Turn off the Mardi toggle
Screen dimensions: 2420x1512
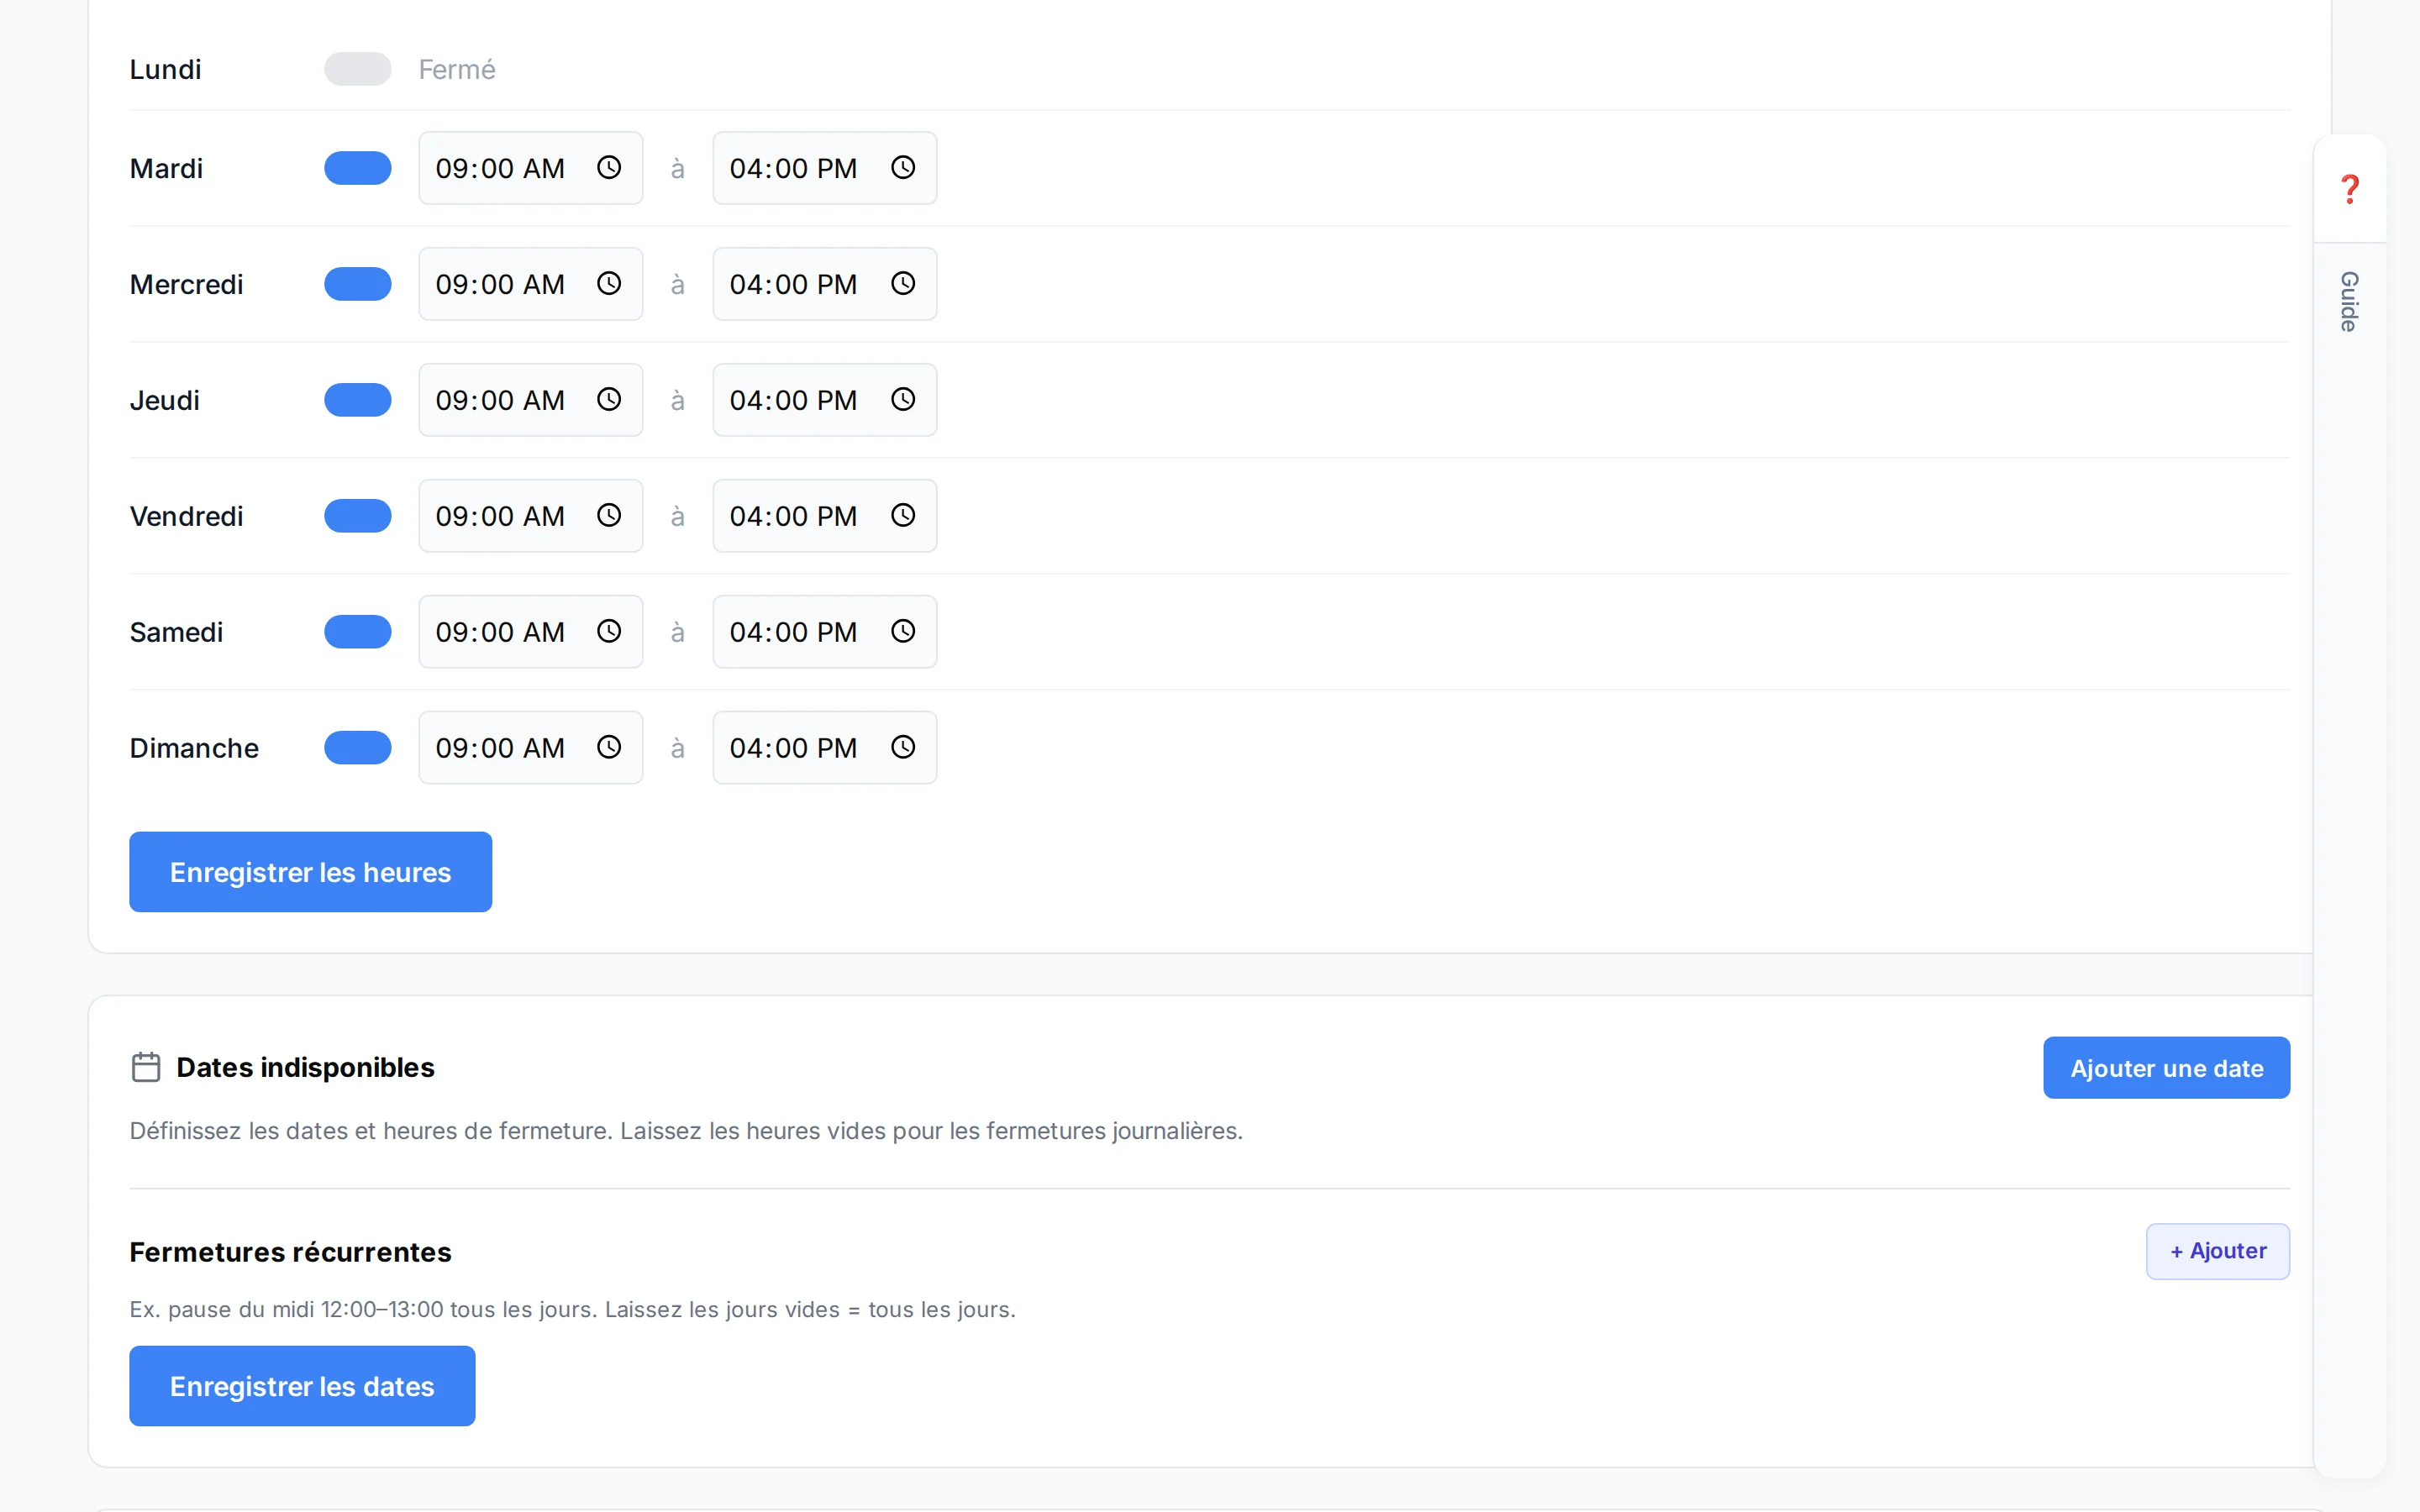[x=357, y=168]
